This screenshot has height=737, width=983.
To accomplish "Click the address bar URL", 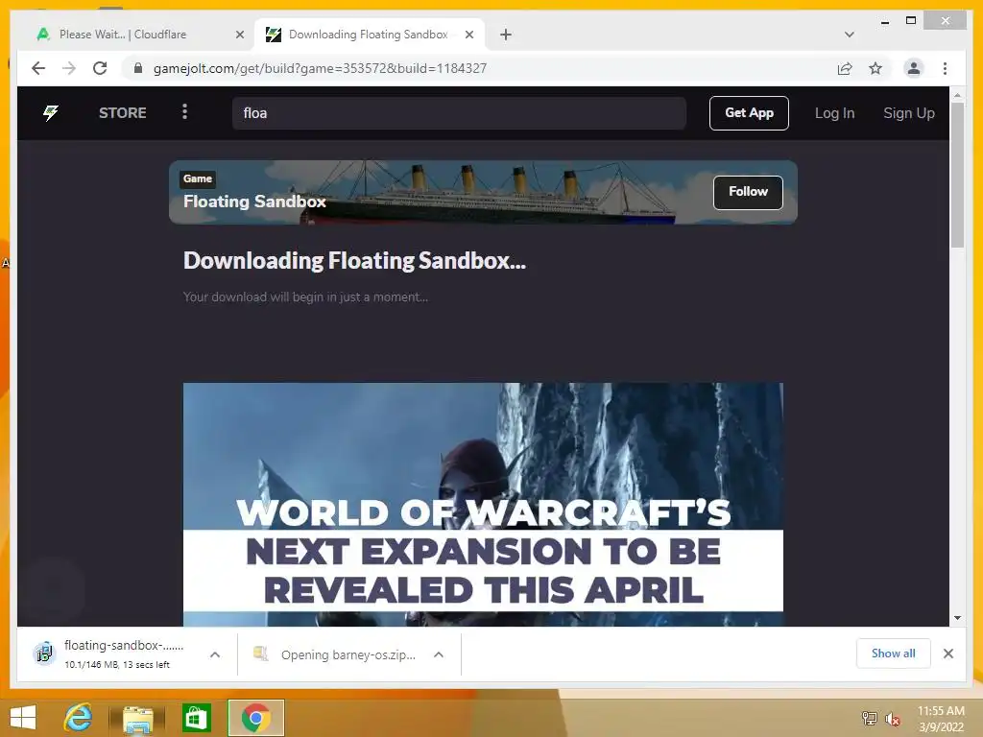I will 320,68.
